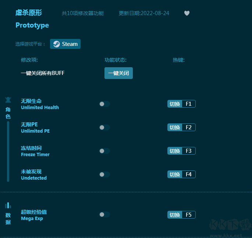Enable the Unlimited PE toggle

click(104, 127)
